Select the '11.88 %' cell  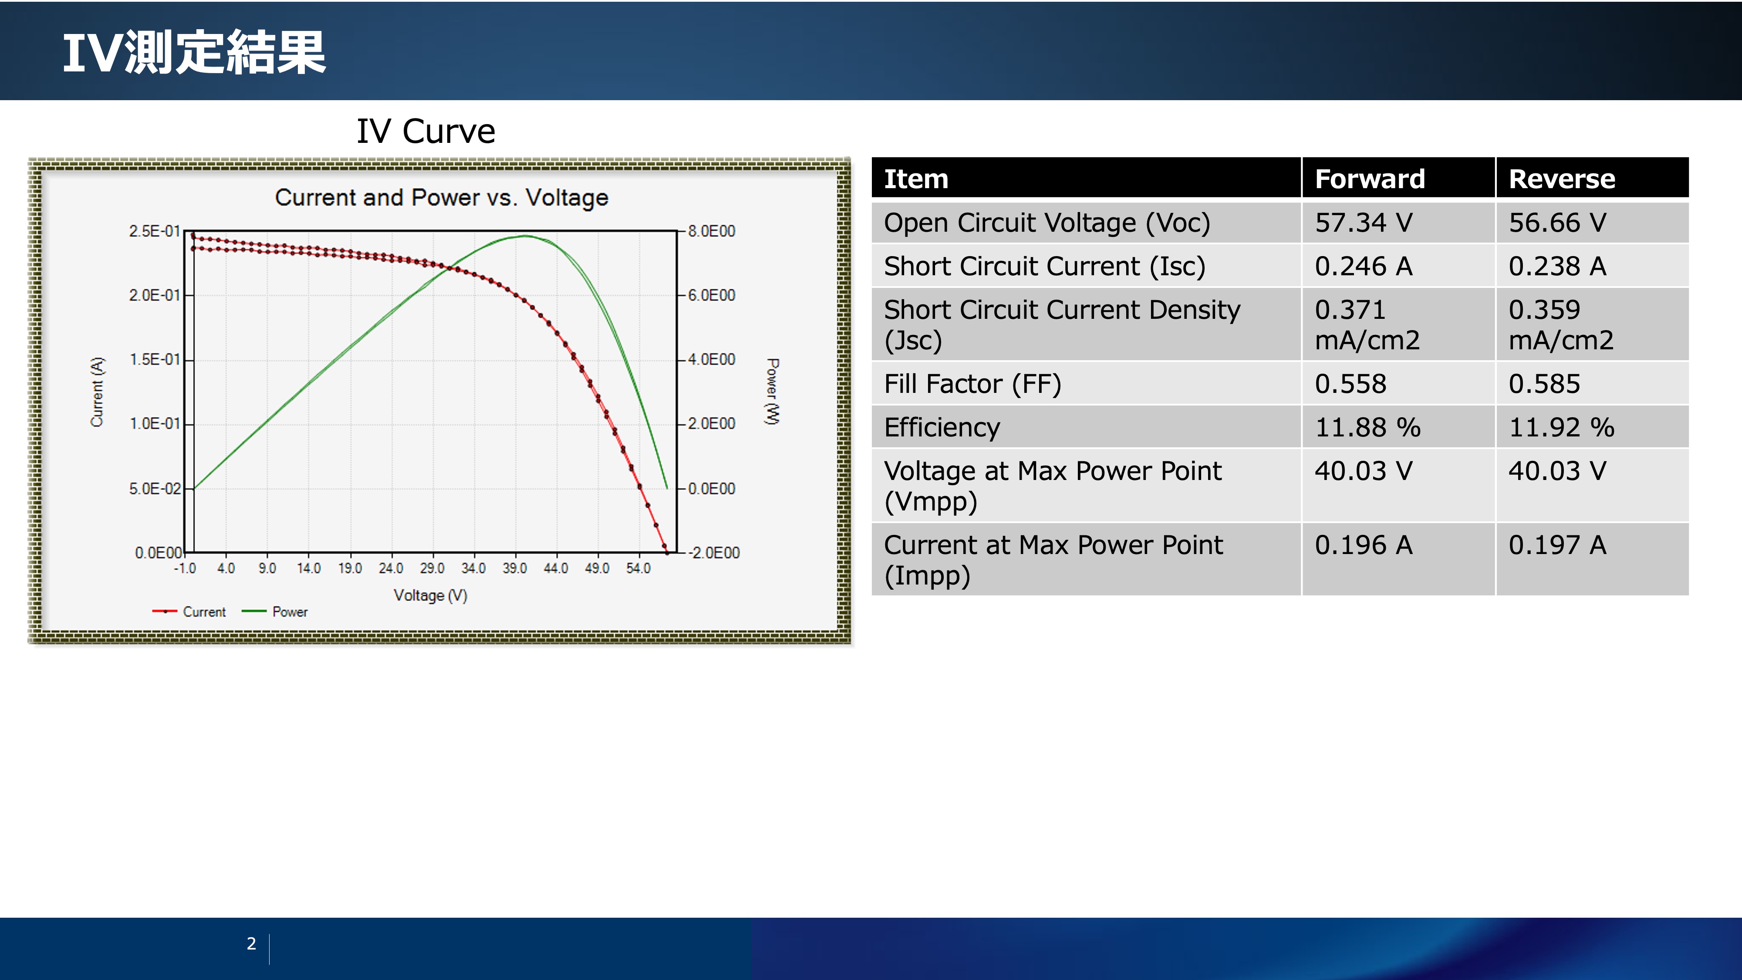point(1398,427)
